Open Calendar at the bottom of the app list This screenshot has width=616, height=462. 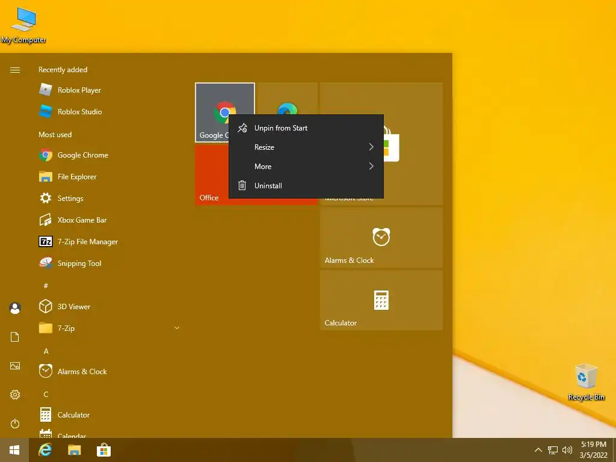(110, 433)
